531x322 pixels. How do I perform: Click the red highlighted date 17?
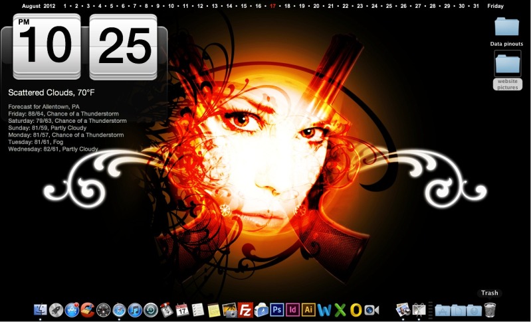pyautogui.click(x=272, y=6)
